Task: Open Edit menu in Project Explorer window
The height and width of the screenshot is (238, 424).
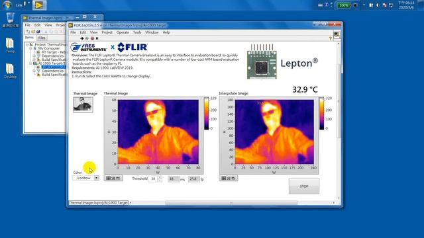Action: (x=37, y=25)
